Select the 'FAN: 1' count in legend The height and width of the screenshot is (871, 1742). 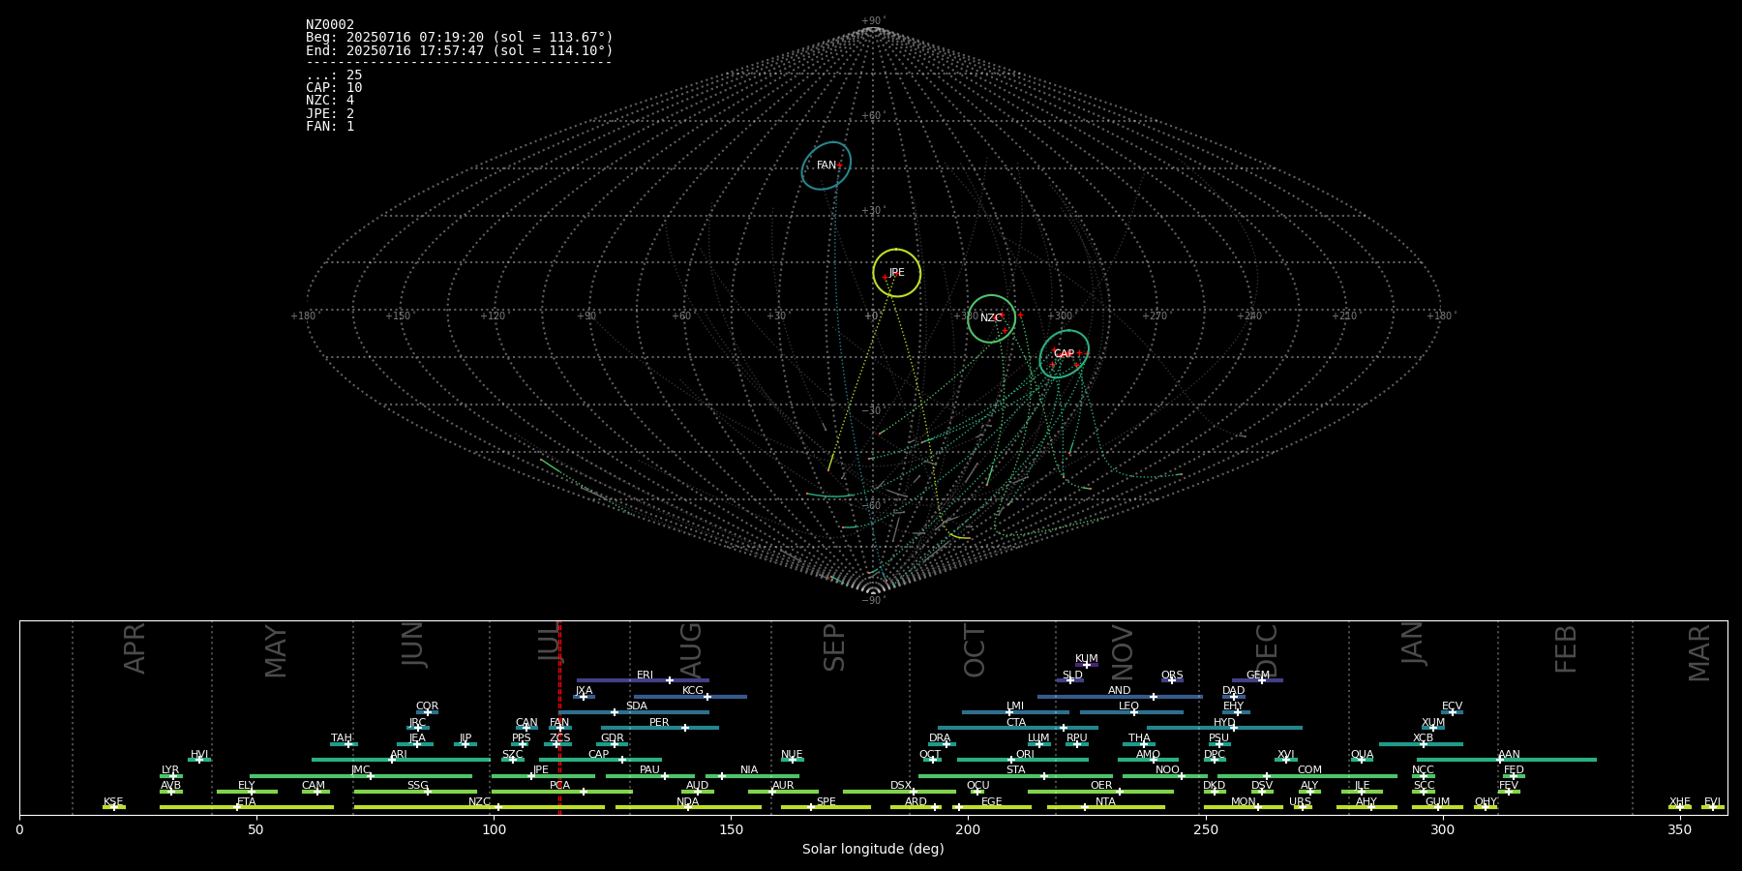pyautogui.click(x=330, y=126)
